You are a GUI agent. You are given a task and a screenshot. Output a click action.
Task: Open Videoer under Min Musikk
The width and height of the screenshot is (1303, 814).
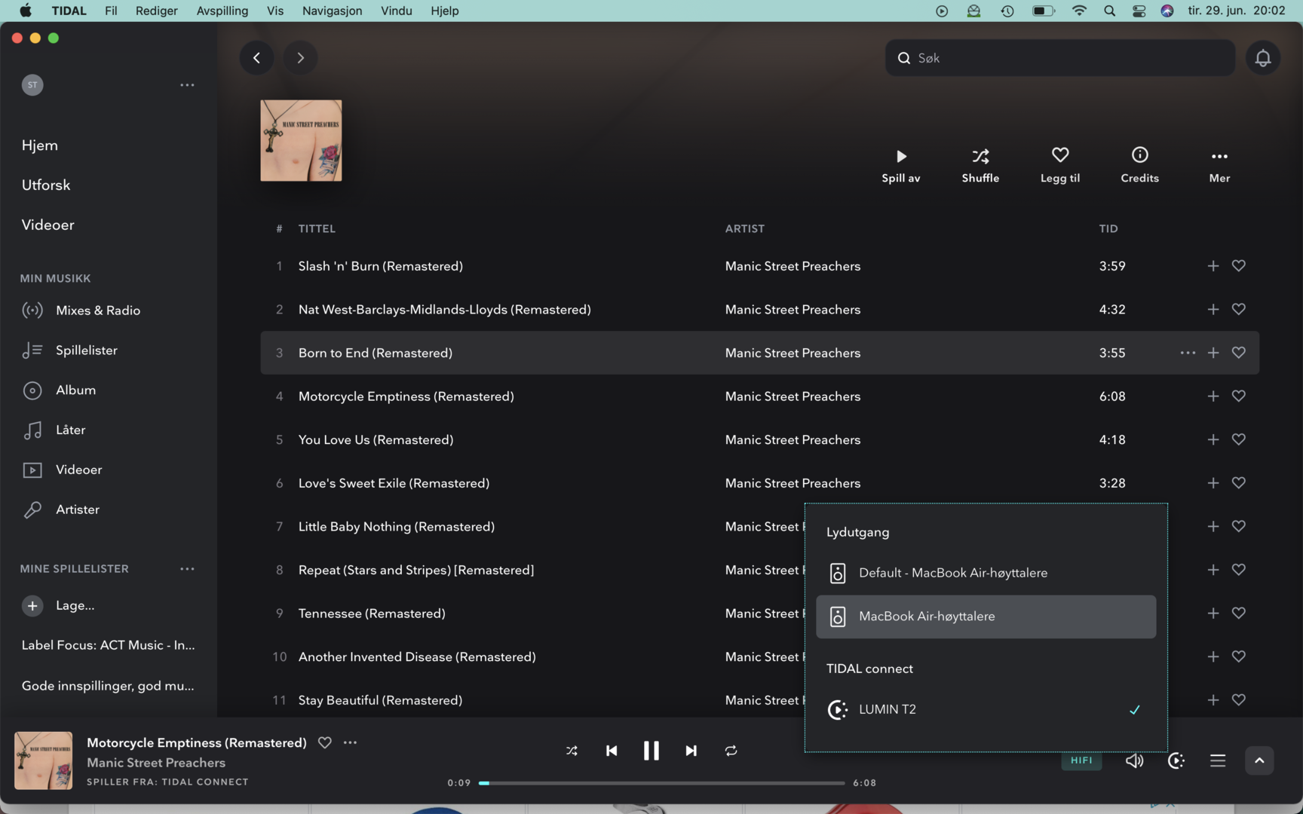(x=62, y=470)
